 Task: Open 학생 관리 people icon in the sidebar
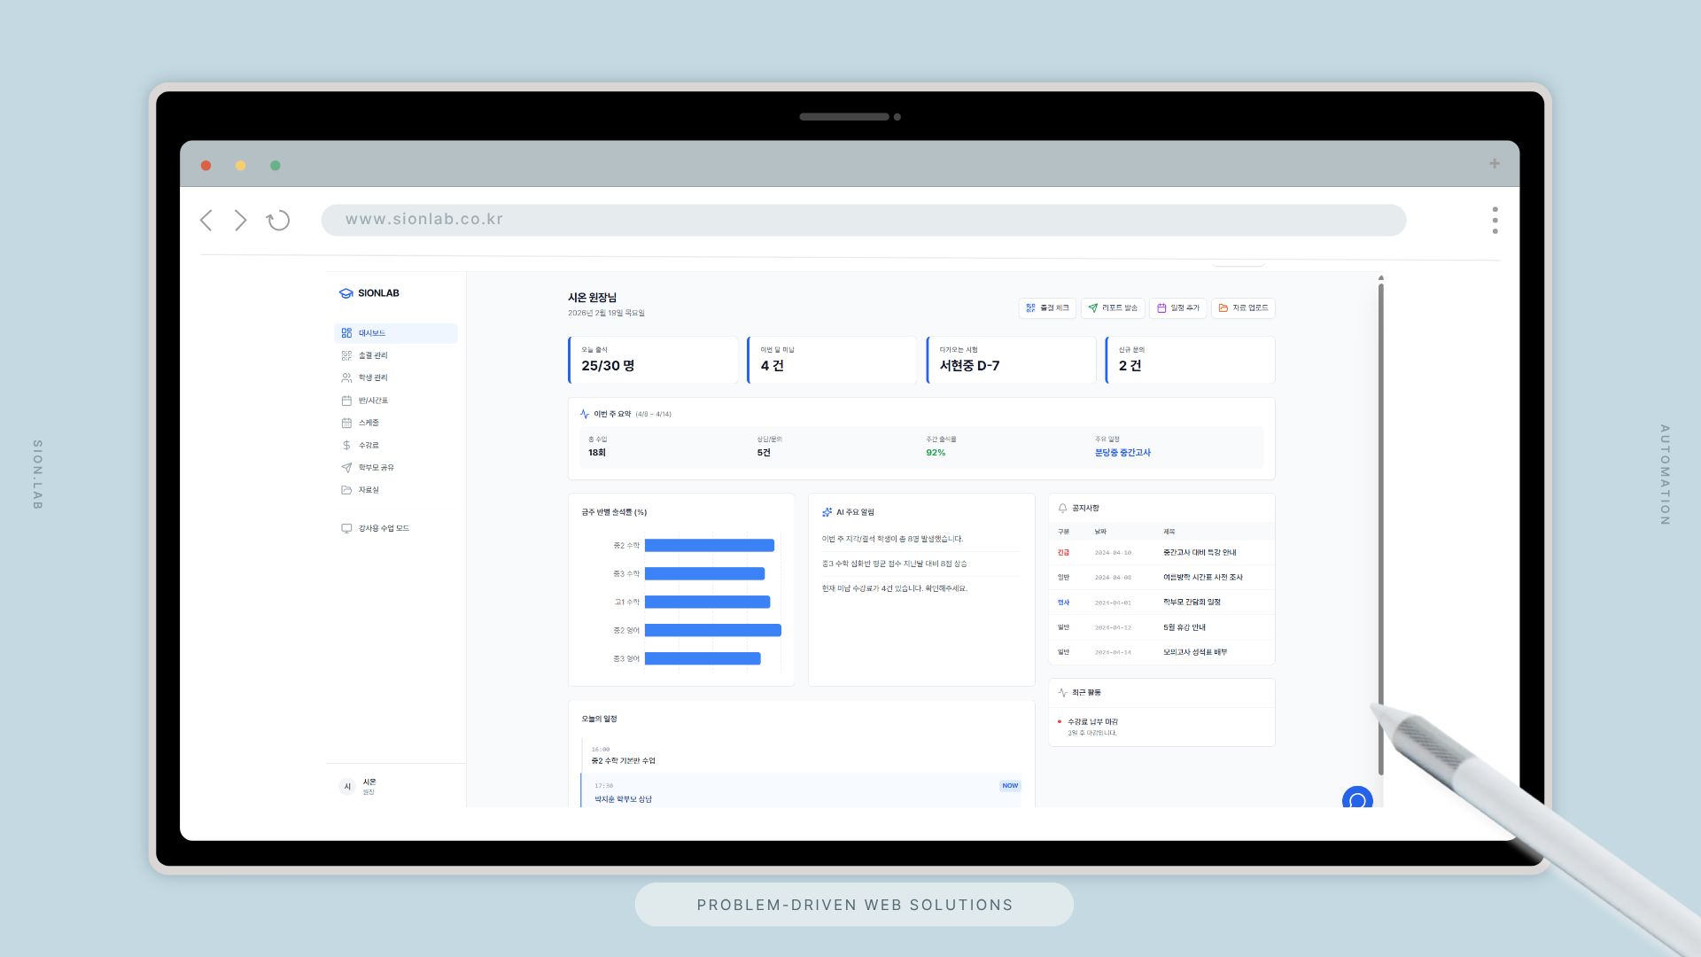point(346,377)
